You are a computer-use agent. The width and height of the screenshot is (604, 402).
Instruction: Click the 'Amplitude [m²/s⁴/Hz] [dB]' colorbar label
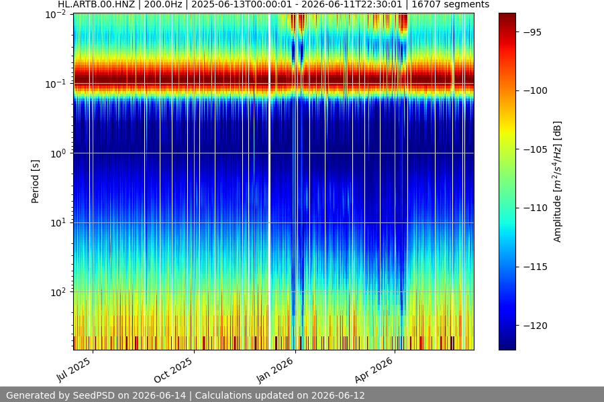[x=558, y=182]
